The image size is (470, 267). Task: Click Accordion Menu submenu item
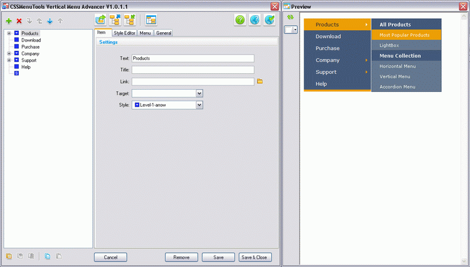click(407, 87)
